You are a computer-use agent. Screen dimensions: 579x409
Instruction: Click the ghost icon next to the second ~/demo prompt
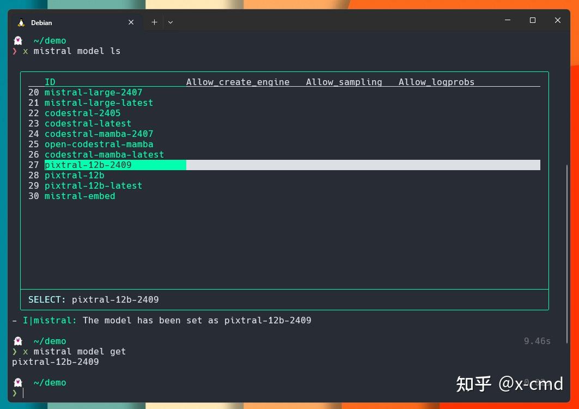point(17,340)
